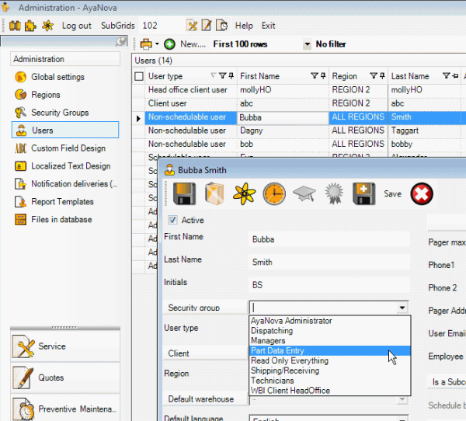Click Exit in main toolbar
Screen dimensions: 466x421
269,26
